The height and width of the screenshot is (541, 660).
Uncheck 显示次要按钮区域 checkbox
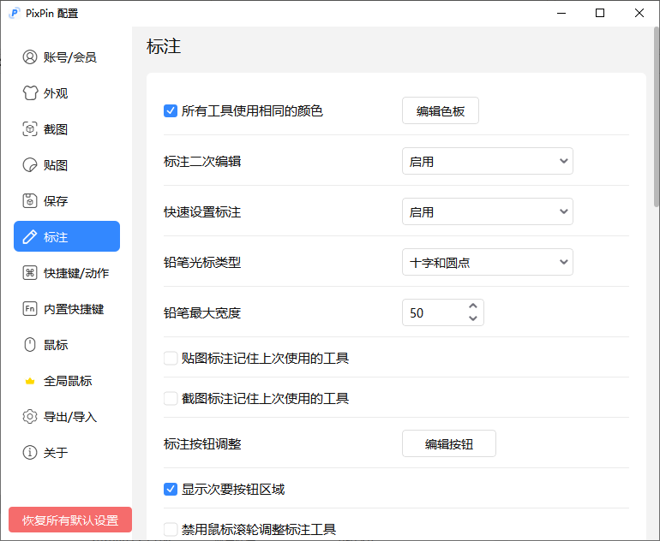pyautogui.click(x=171, y=490)
